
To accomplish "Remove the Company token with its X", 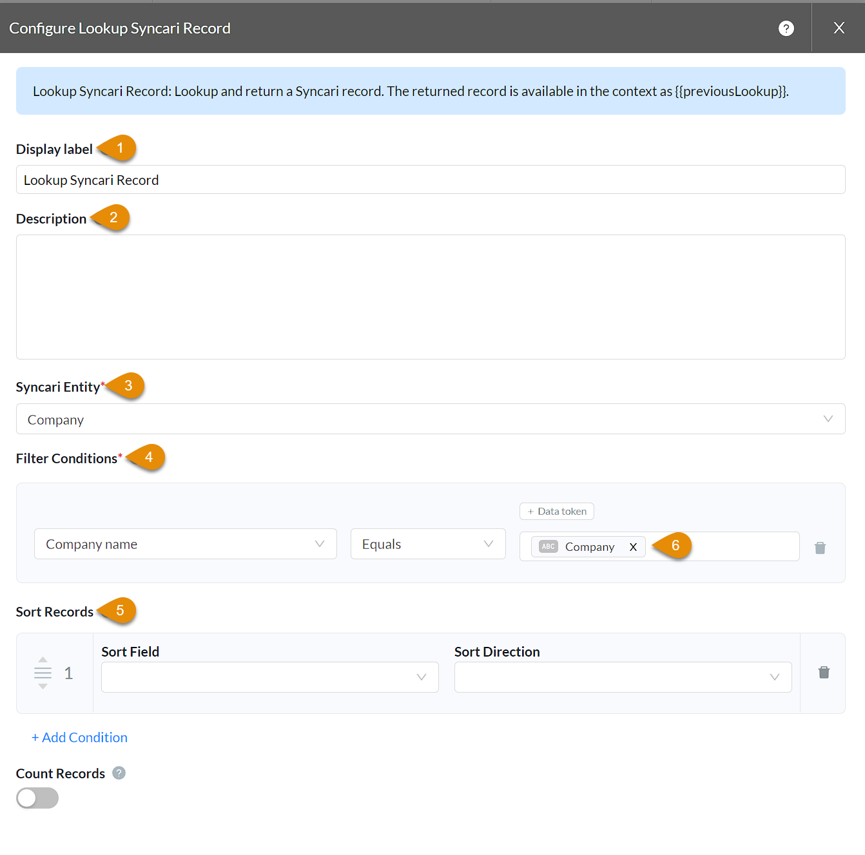I will click(633, 547).
